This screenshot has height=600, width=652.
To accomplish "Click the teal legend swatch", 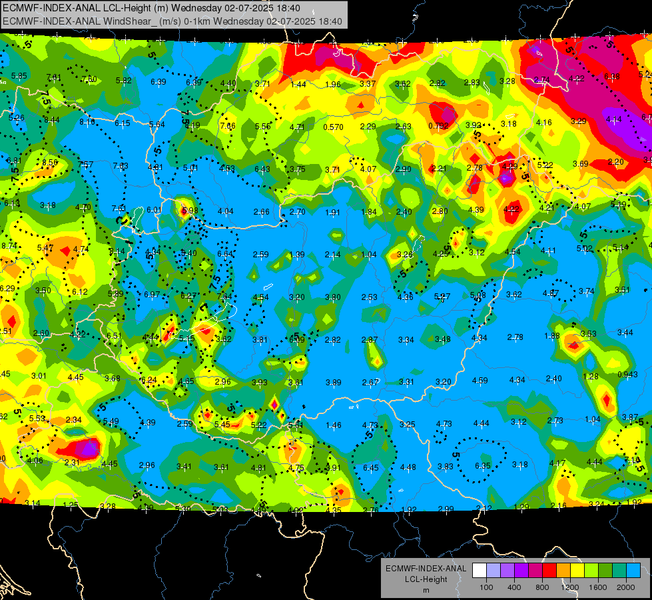I will [619, 571].
